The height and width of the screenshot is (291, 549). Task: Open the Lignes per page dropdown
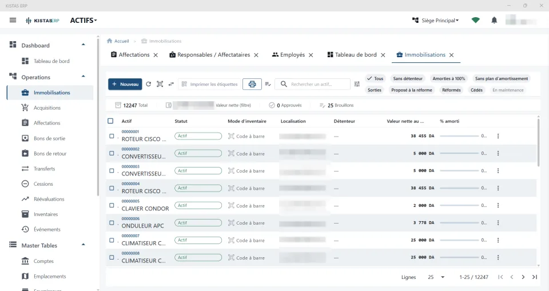point(436,277)
